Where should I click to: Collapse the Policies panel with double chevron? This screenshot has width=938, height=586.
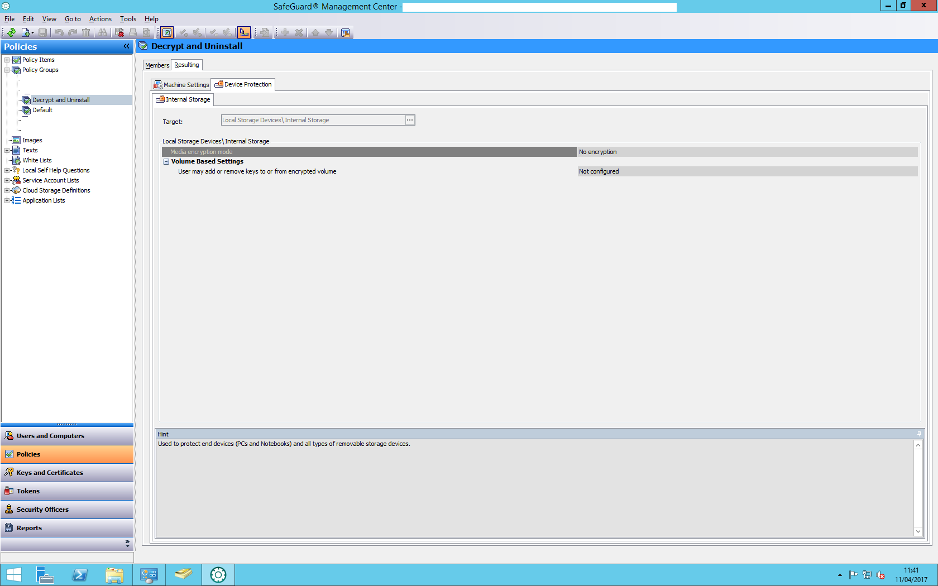point(126,46)
